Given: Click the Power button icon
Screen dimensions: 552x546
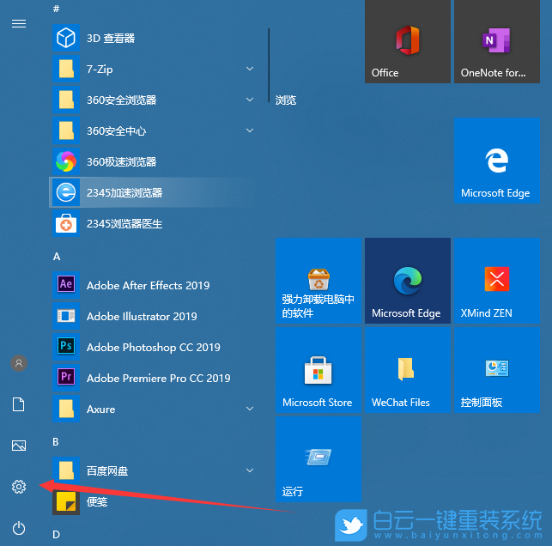Looking at the screenshot, I should (19, 528).
